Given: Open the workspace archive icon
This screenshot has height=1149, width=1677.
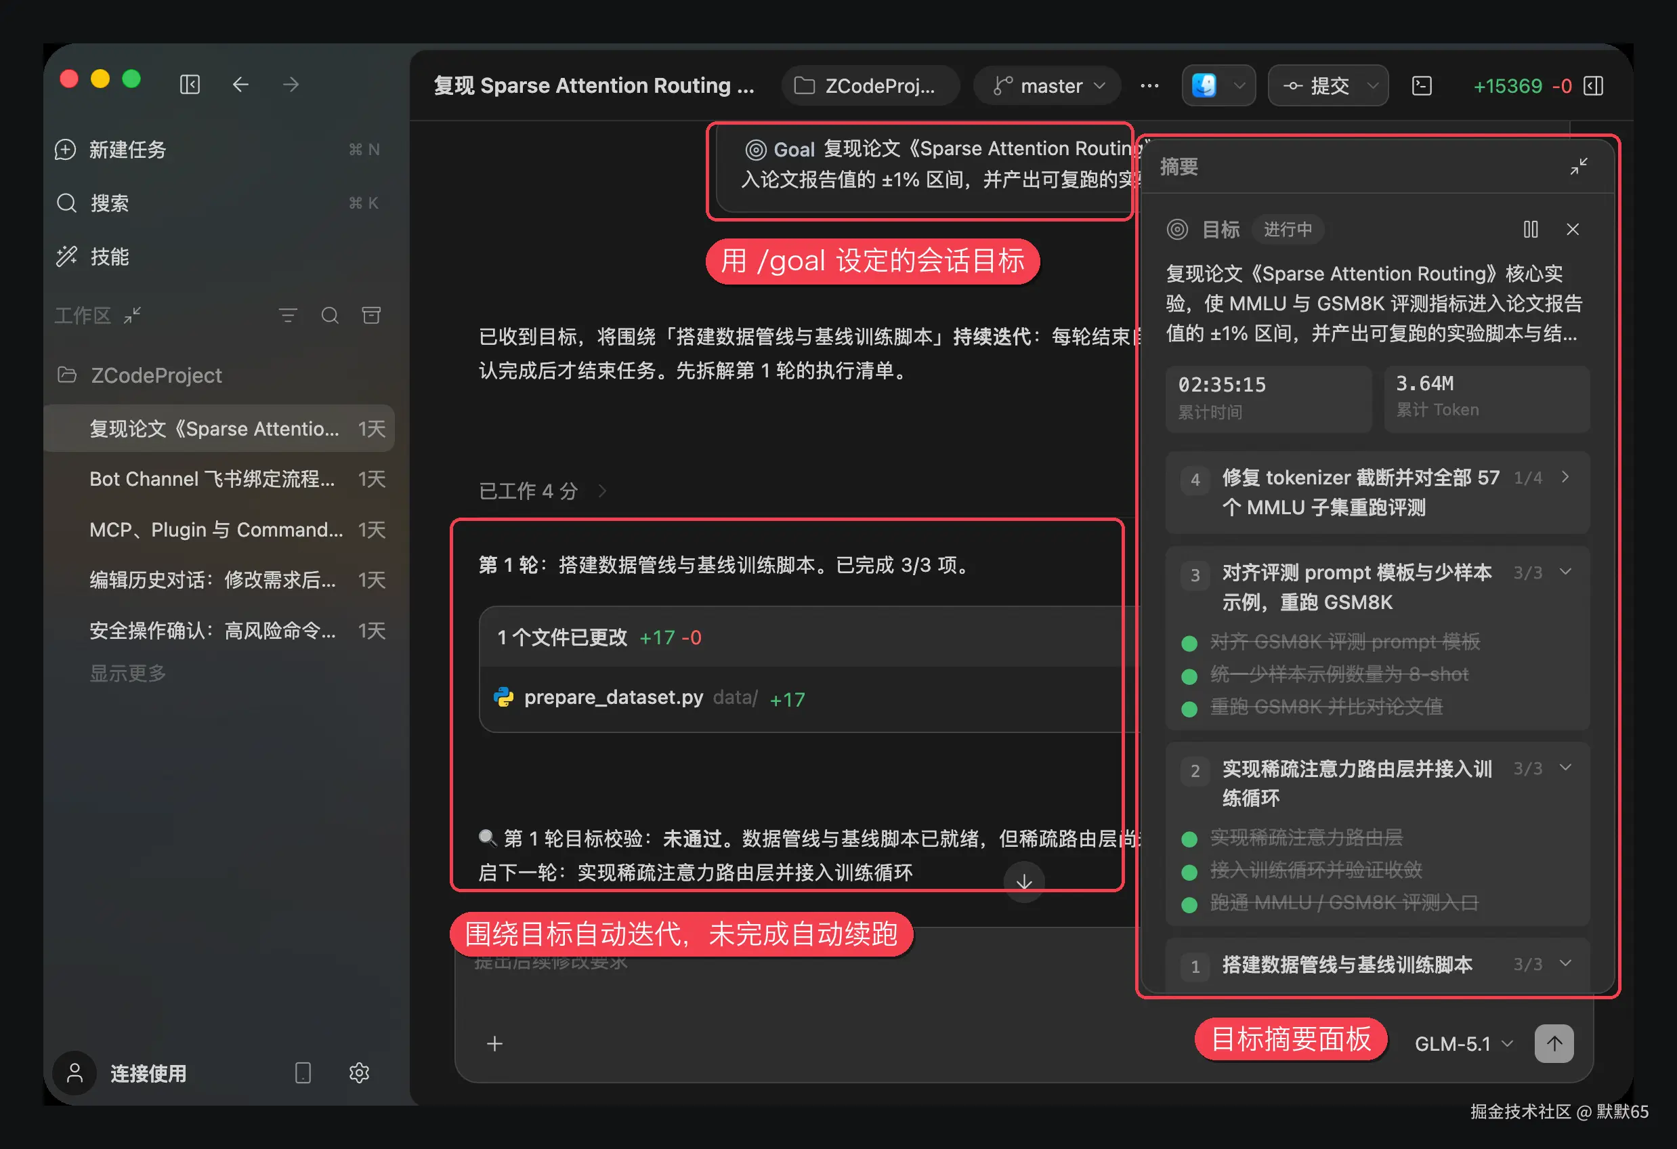Looking at the screenshot, I should coord(371,316).
